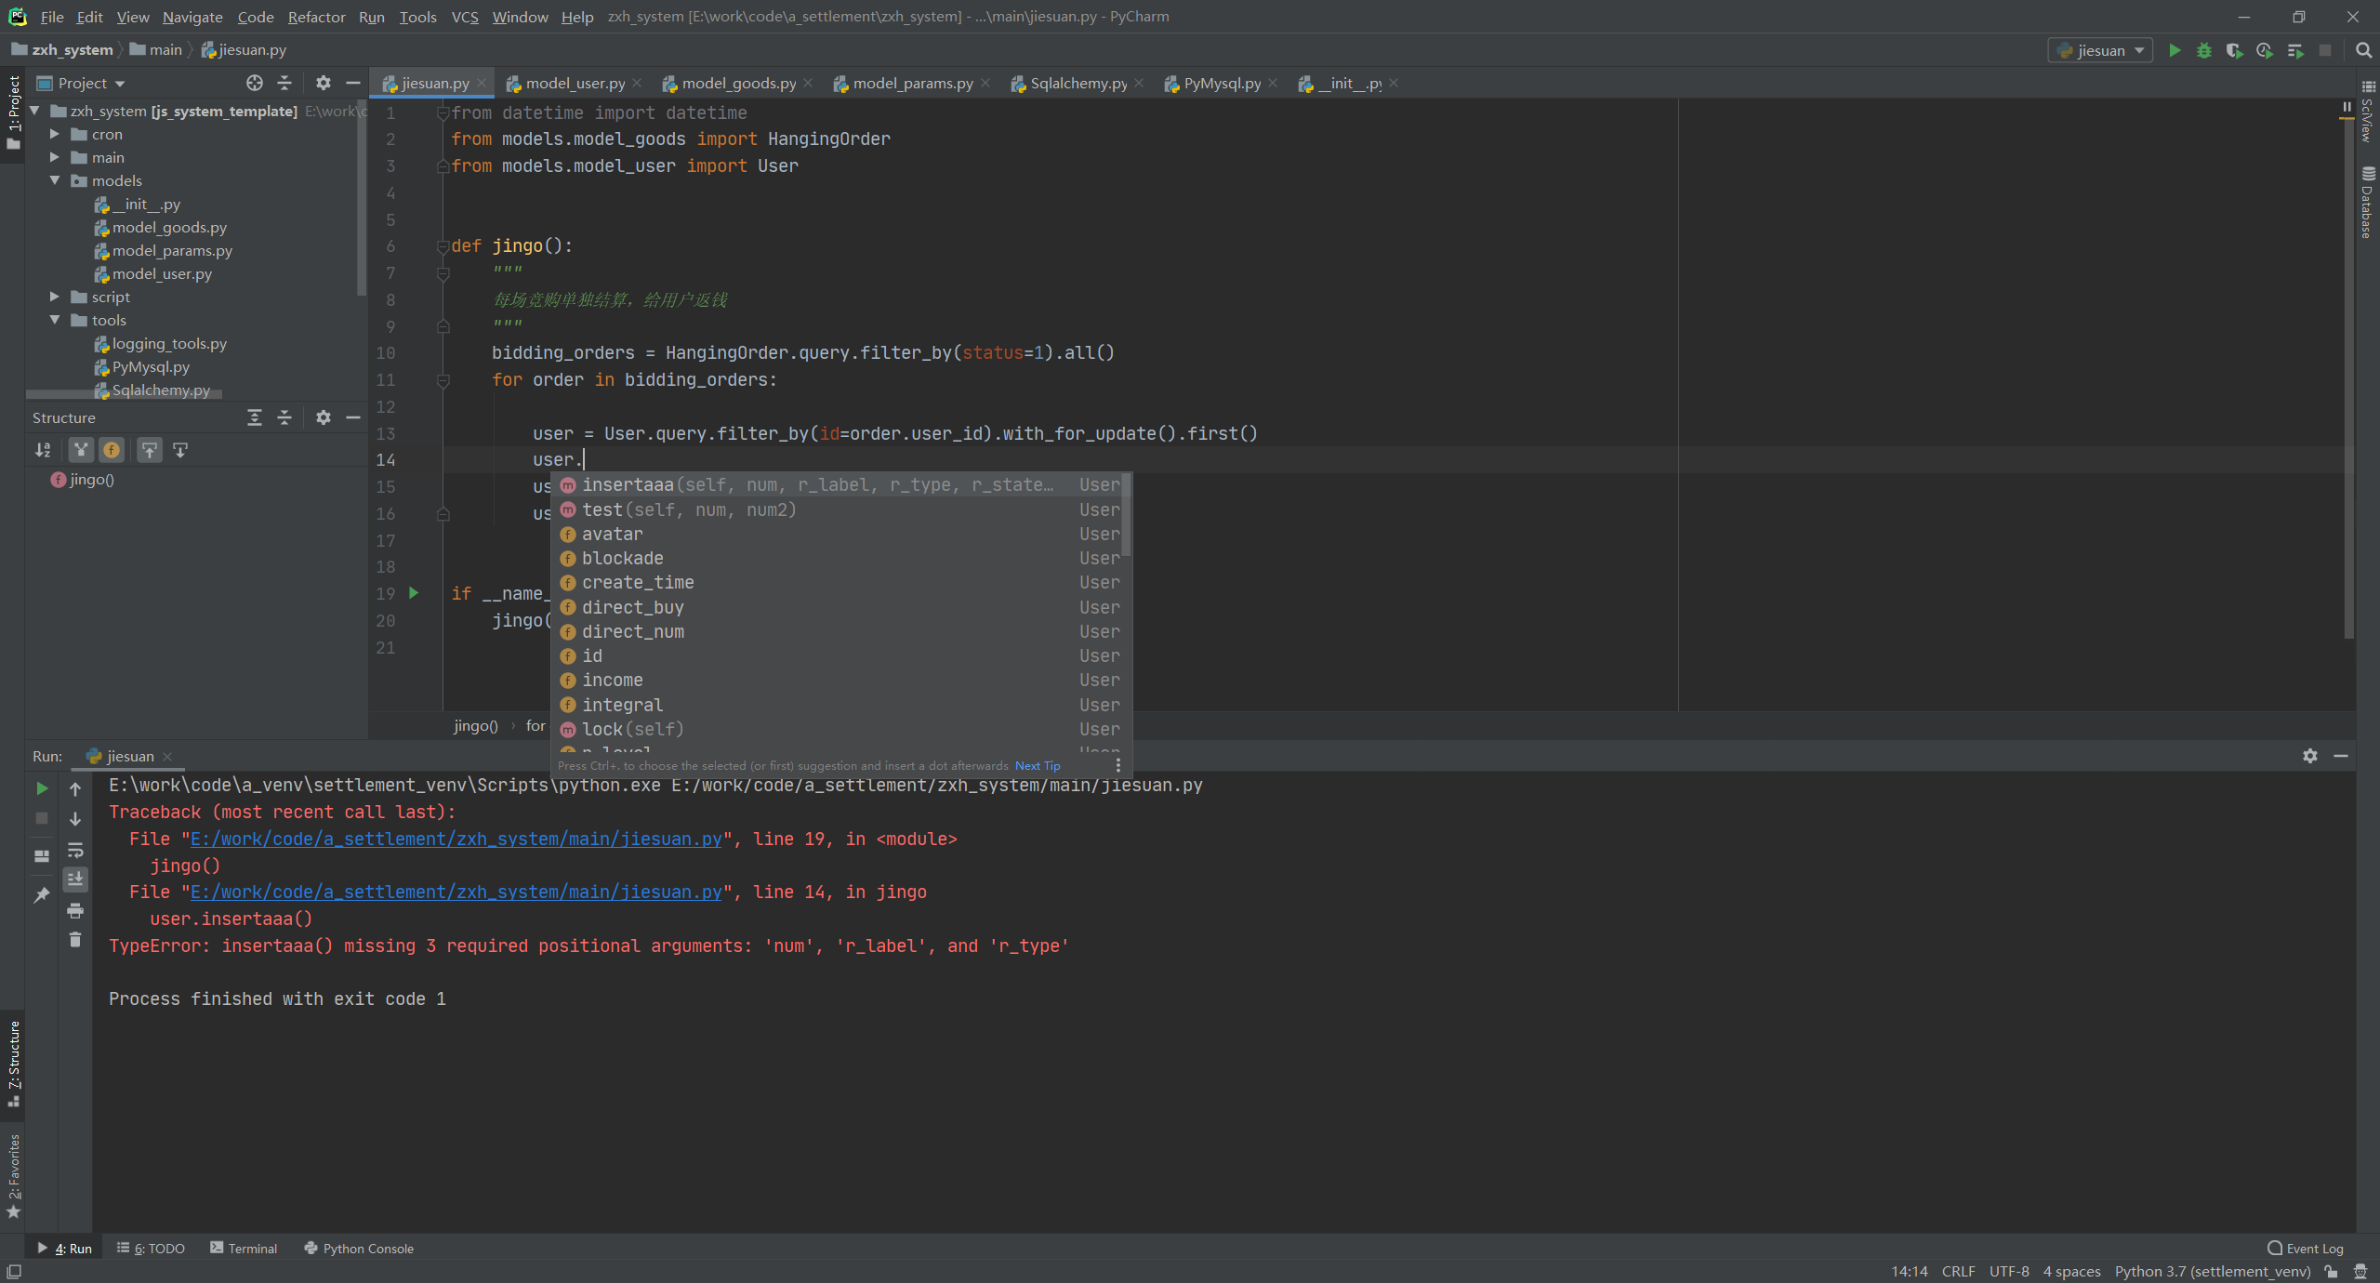Viewport: 2380px width, 1283px height.
Task: Click the print icon in Run panel
Action: [75, 910]
